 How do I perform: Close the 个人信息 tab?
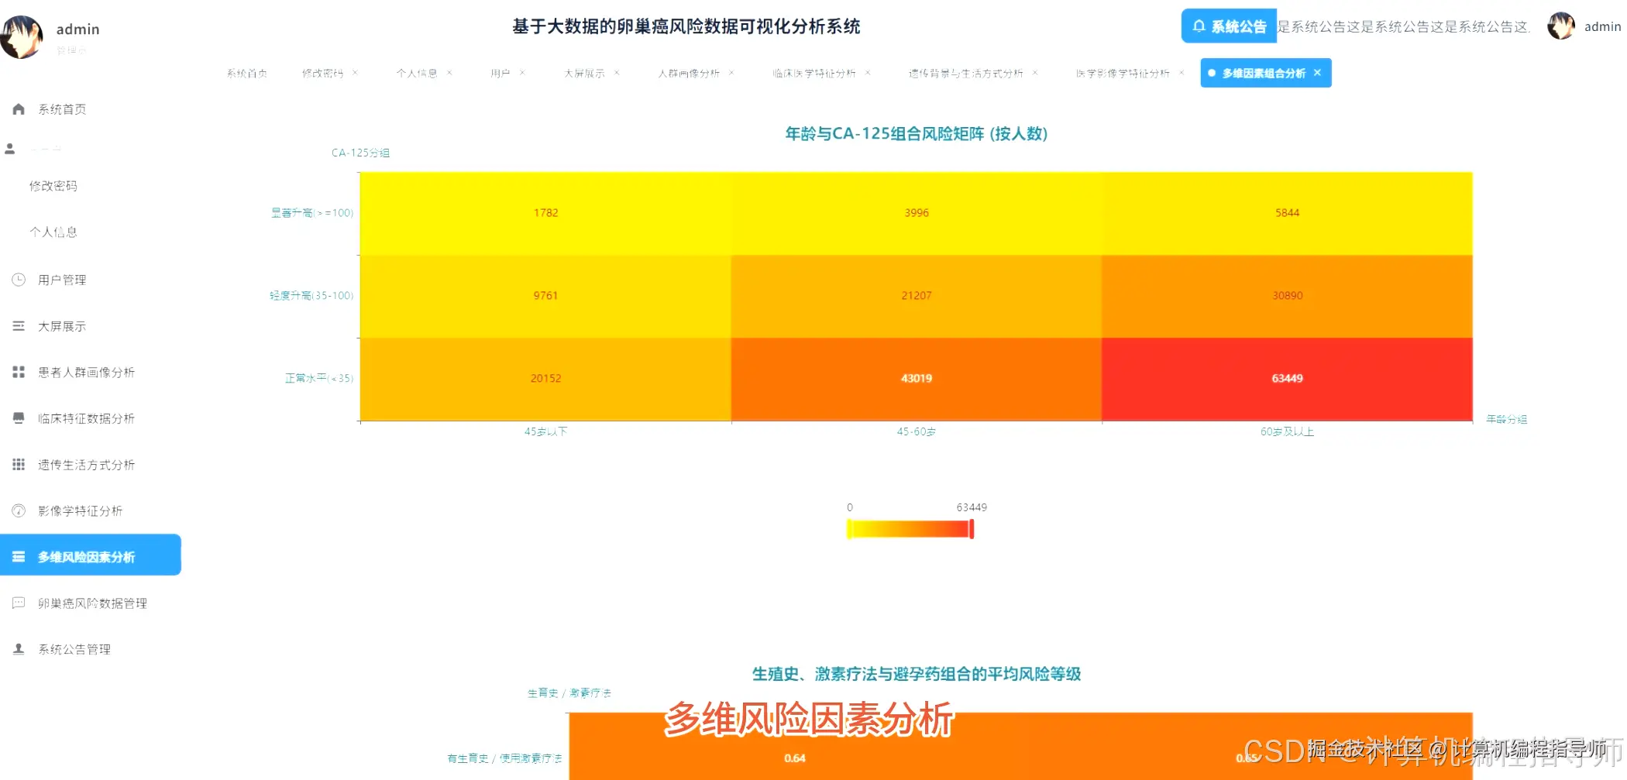tap(449, 73)
